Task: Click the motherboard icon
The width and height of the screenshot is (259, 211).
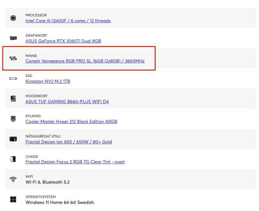Action: [x=13, y=99]
